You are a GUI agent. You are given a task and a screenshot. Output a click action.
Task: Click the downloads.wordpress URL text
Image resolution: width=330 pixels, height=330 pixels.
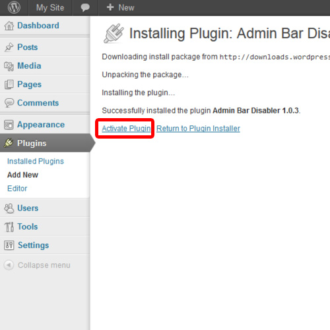[275, 57]
